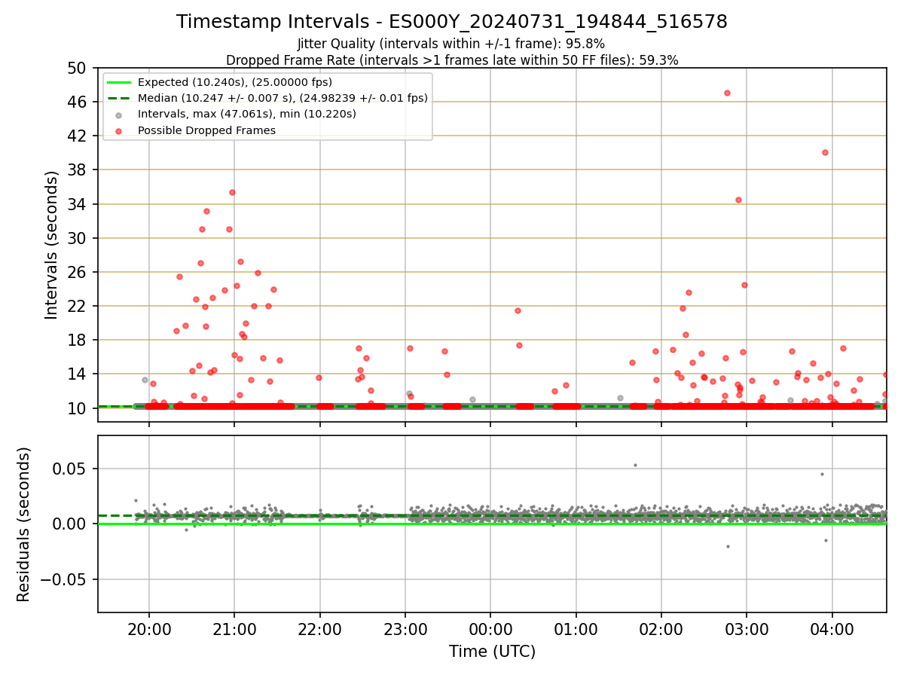The height and width of the screenshot is (678, 904).
Task: Click the residual outlier above 0.05 near 01:40
Action: coord(635,465)
